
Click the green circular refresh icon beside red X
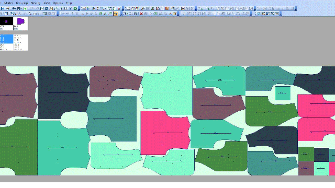[x=155, y=14]
